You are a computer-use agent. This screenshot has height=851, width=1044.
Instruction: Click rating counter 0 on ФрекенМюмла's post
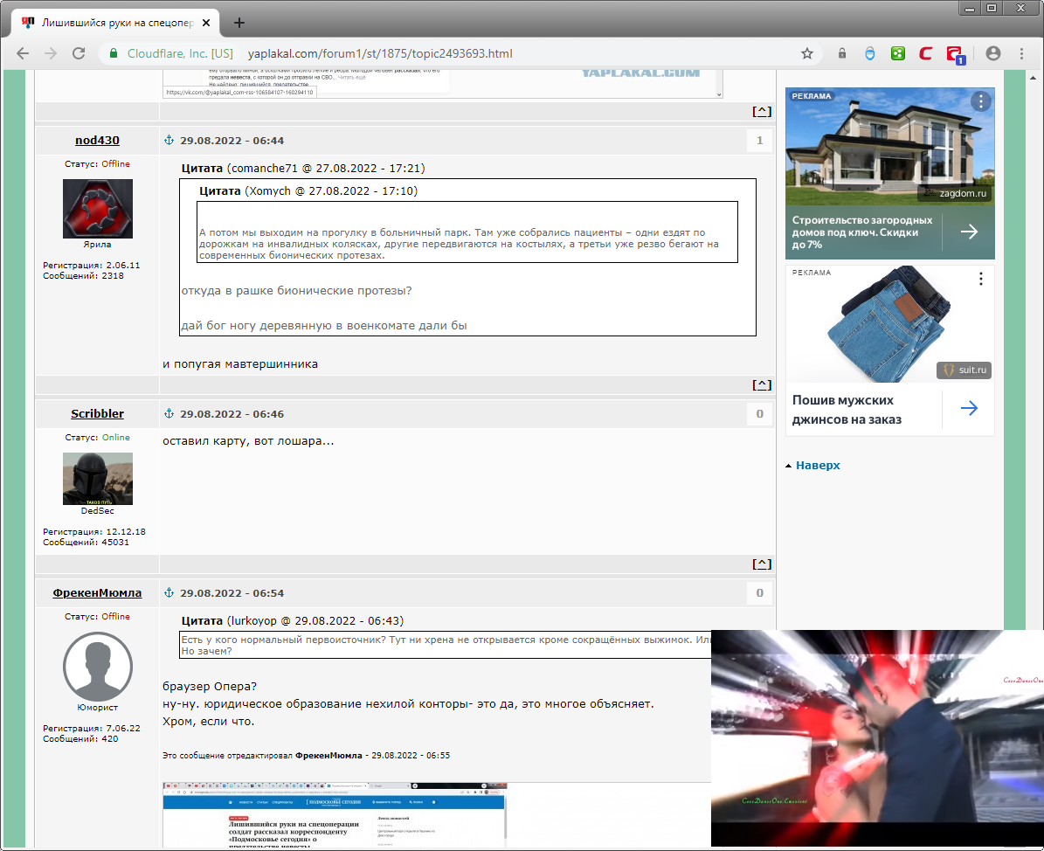coord(760,593)
